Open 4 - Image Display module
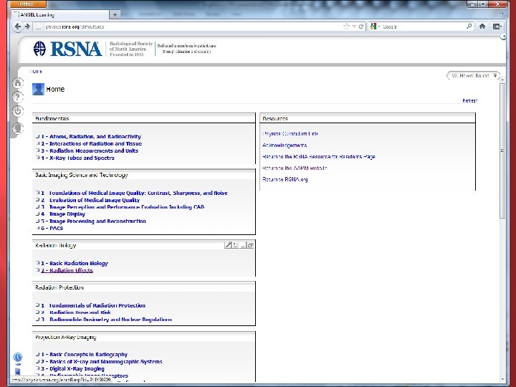 (63, 214)
